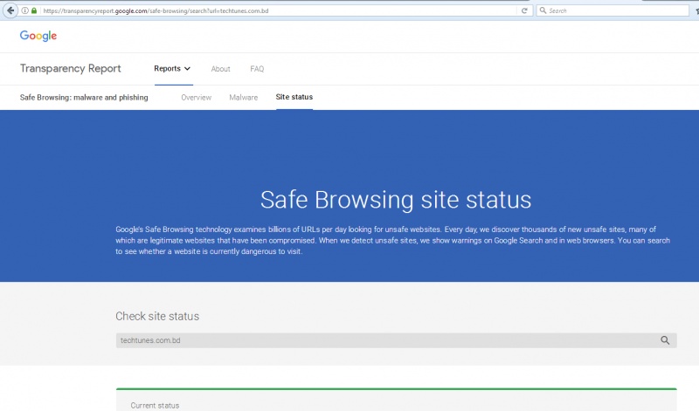Image resolution: width=699 pixels, height=411 pixels.
Task: Click the green padlock security icon
Action: coord(34,10)
